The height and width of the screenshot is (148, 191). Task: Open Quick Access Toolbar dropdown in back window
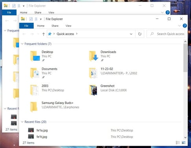tap(24, 6)
